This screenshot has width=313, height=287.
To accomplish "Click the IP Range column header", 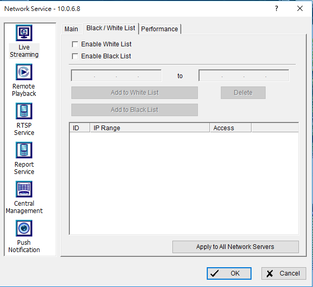I will pos(149,128).
